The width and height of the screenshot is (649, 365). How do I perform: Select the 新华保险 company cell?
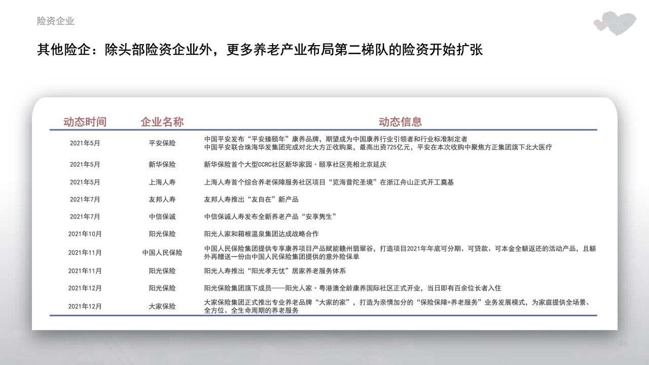coord(162,164)
